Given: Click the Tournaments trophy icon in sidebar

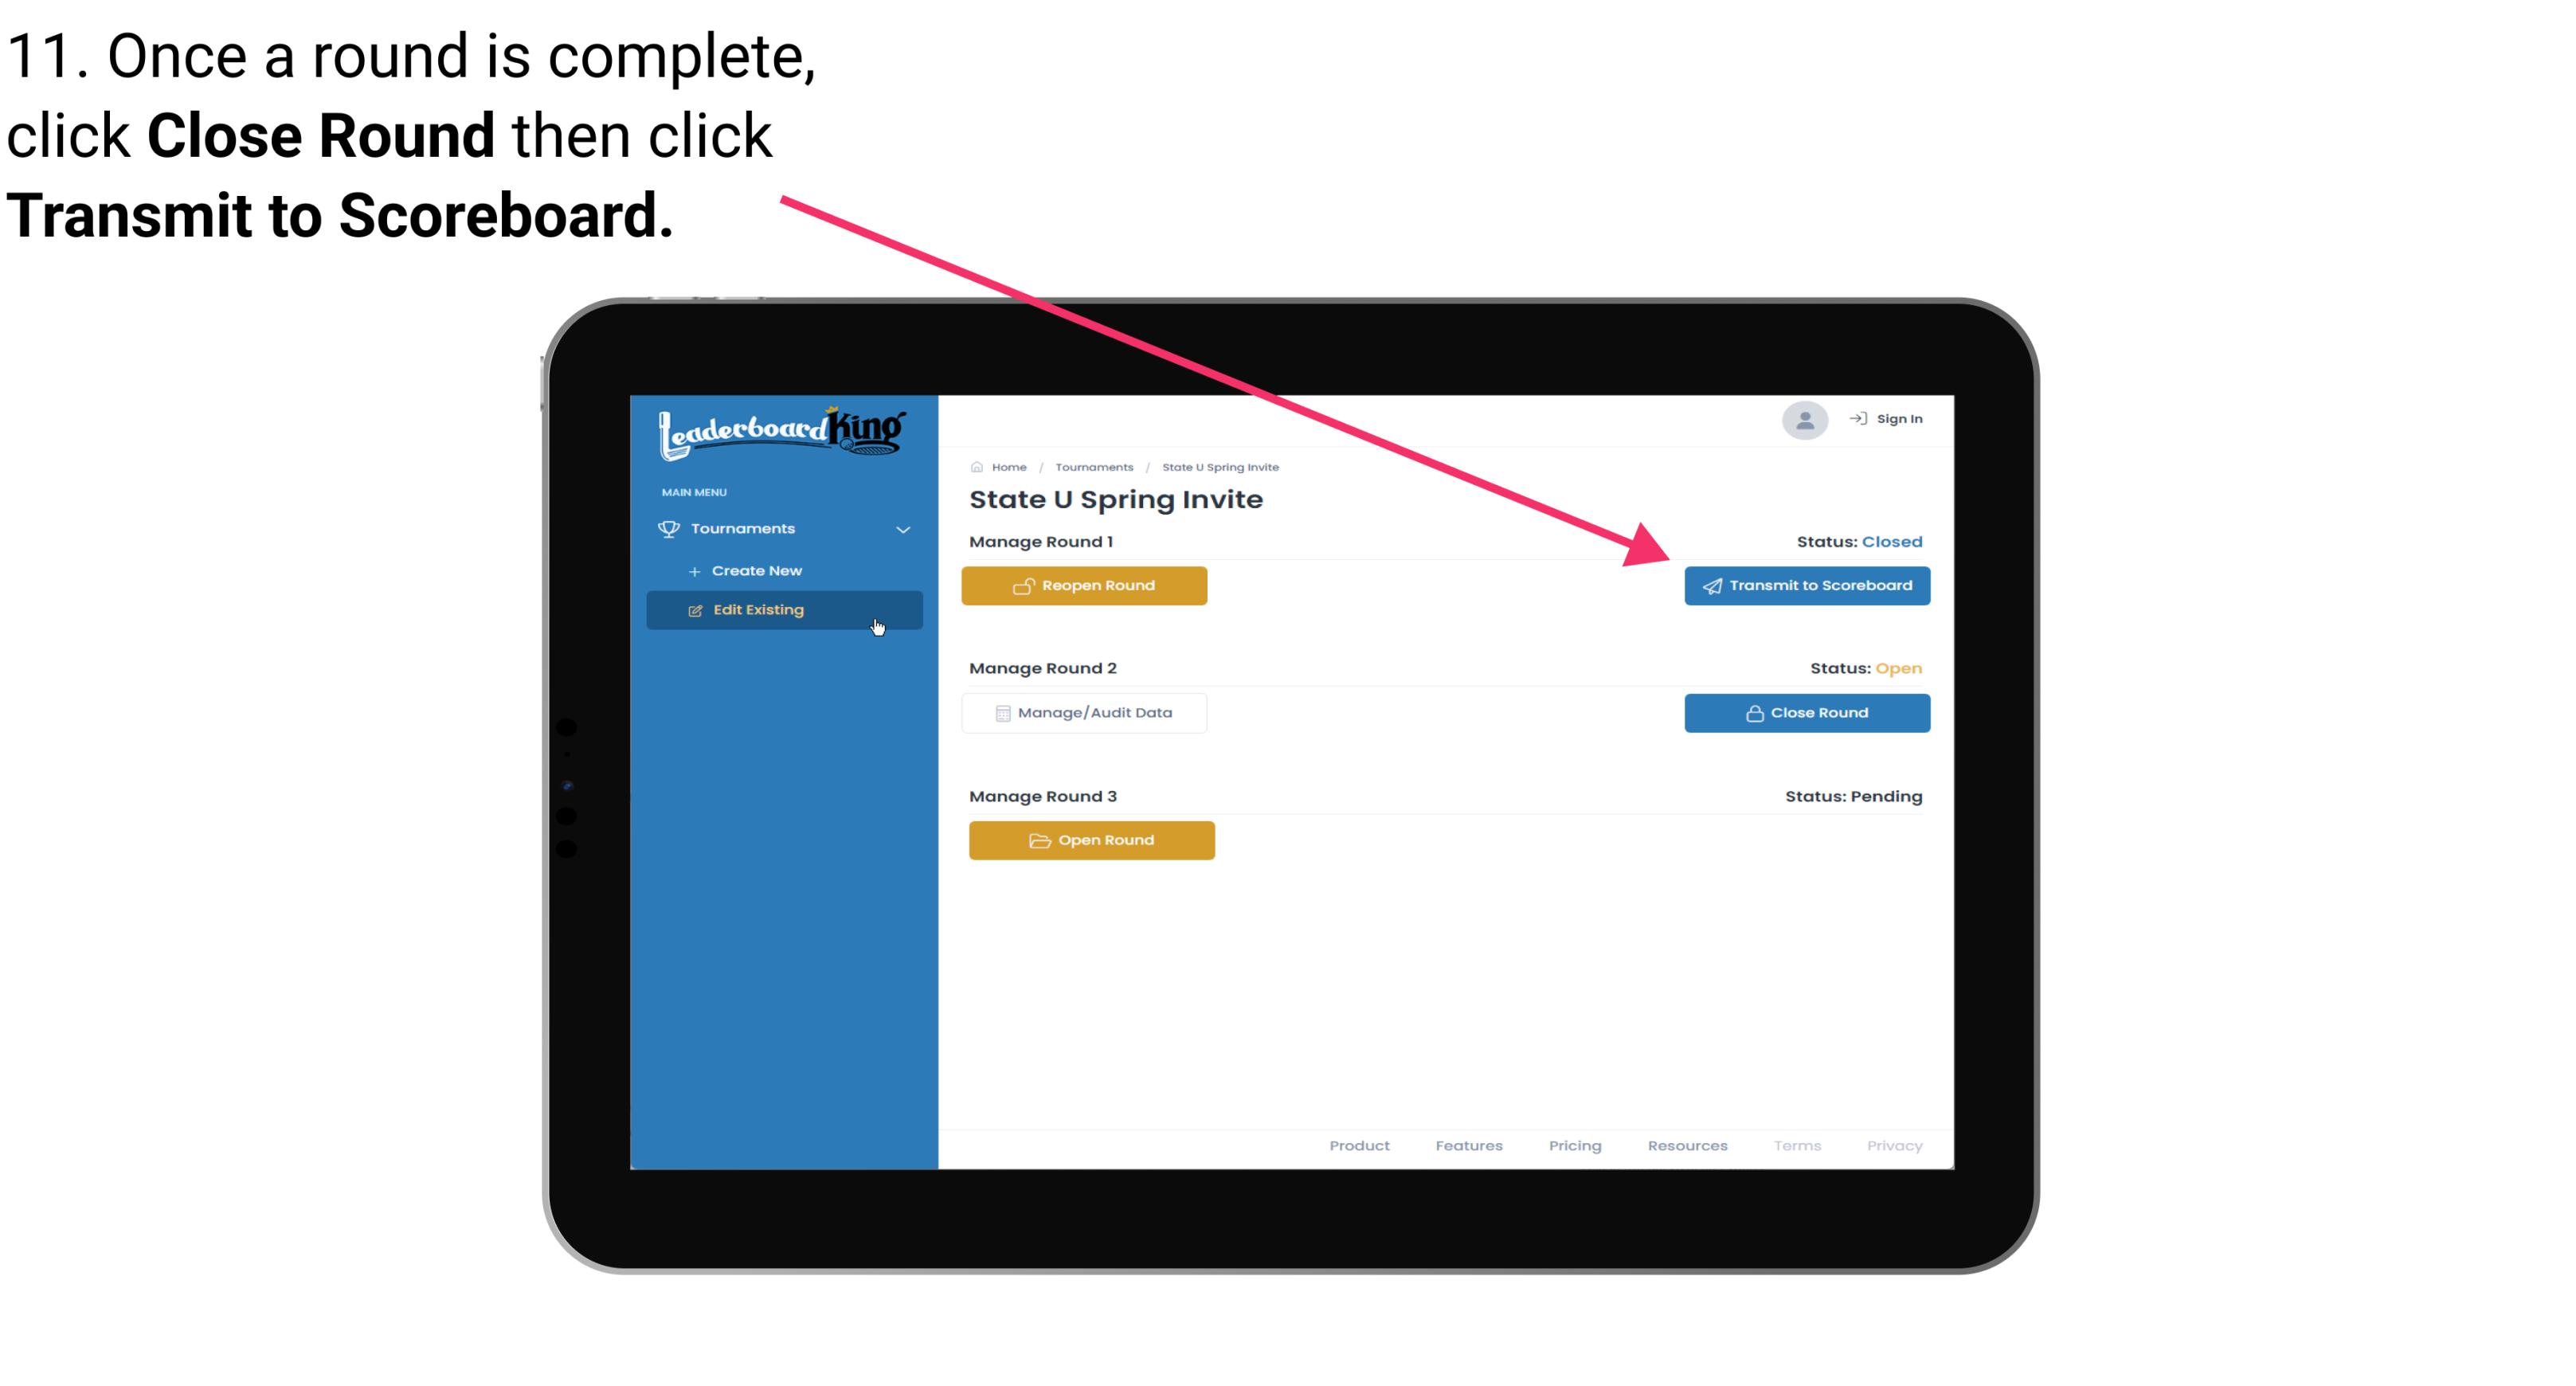Looking at the screenshot, I should tap(671, 529).
